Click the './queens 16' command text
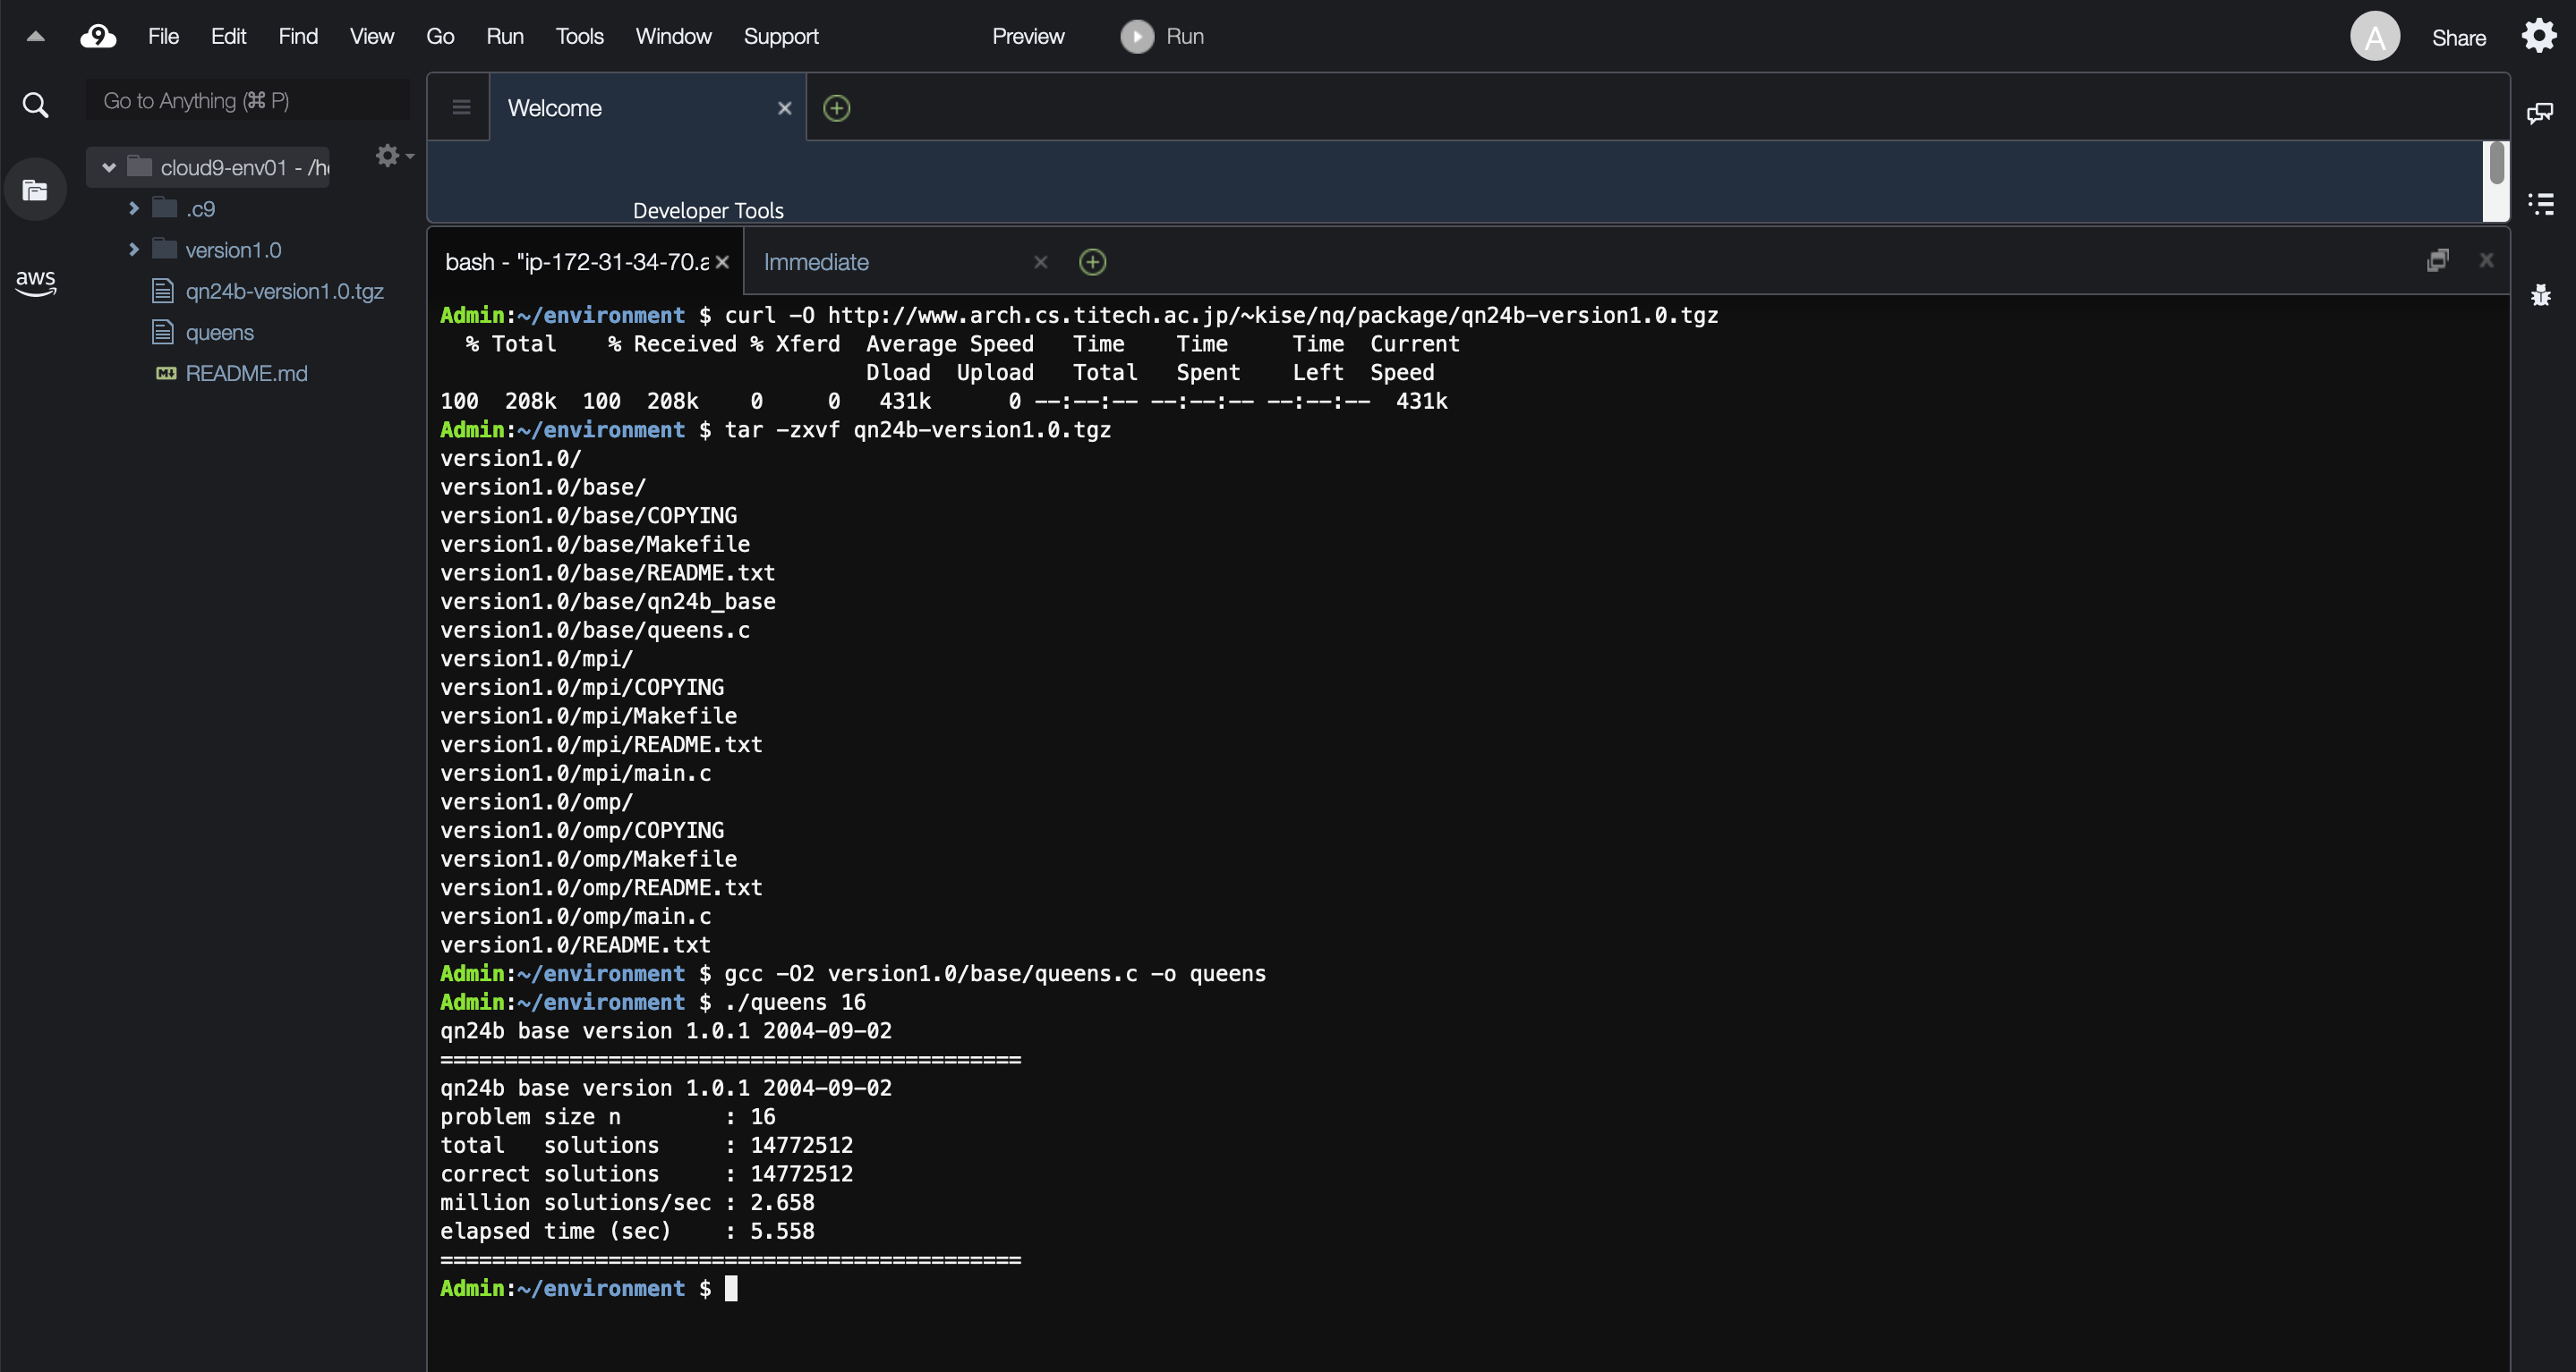The image size is (2576, 1372). [x=795, y=1003]
